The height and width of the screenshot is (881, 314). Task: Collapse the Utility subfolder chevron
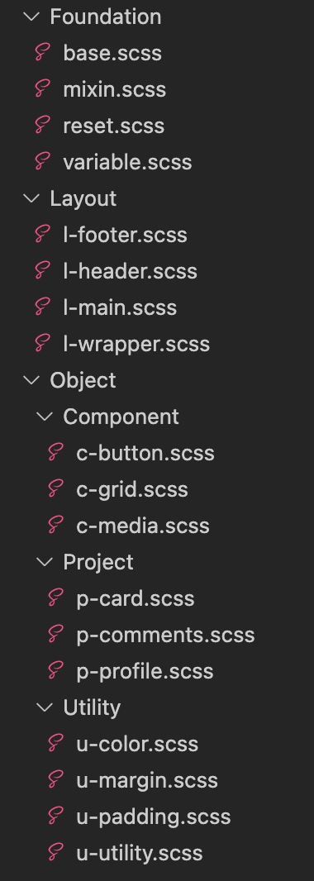(x=45, y=707)
